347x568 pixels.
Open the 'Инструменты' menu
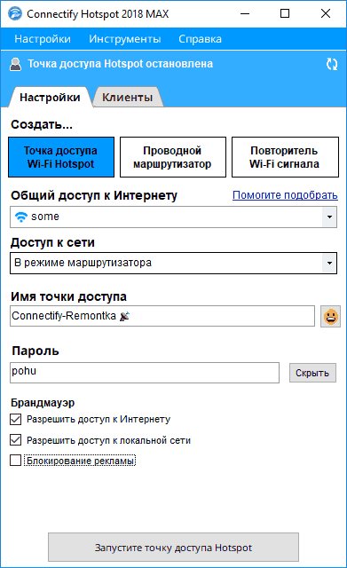pos(125,39)
